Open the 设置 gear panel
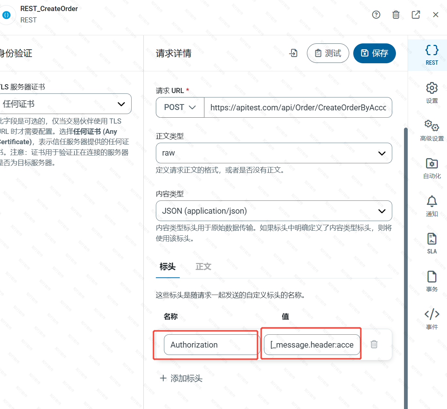The width and height of the screenshot is (447, 409). tap(432, 93)
